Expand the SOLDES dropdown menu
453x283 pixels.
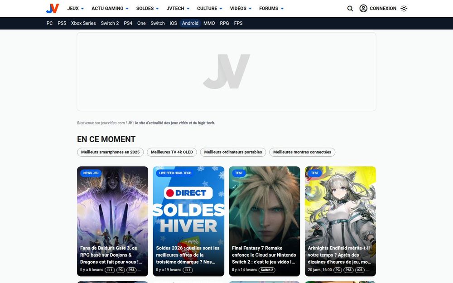[147, 8]
